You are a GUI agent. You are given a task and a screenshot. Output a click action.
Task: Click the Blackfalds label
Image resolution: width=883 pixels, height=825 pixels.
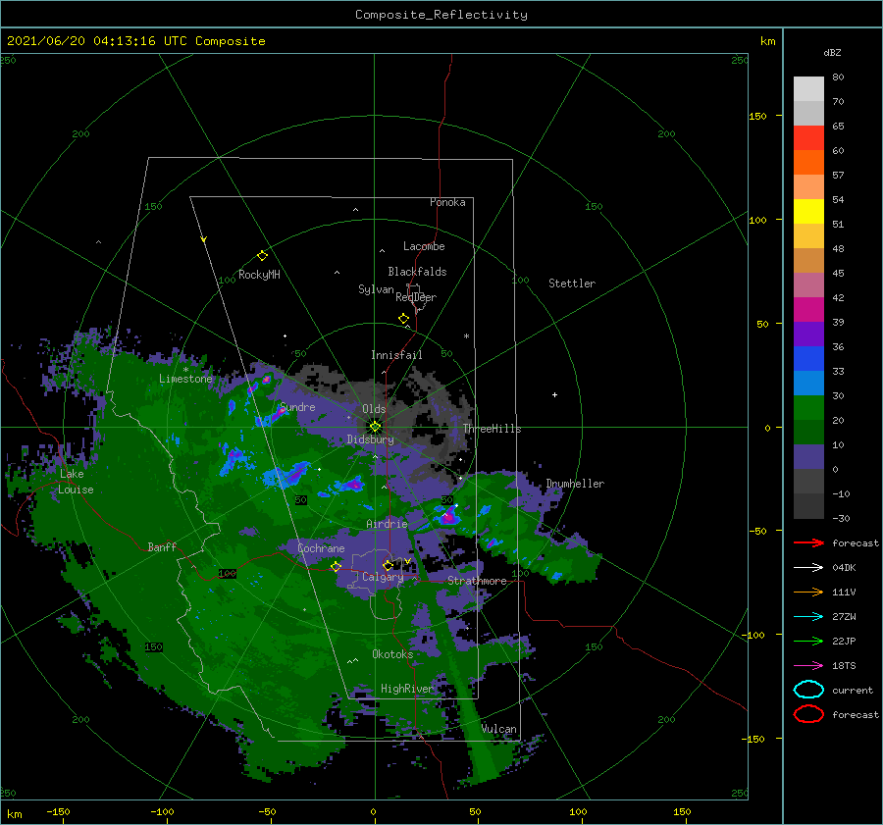[417, 272]
